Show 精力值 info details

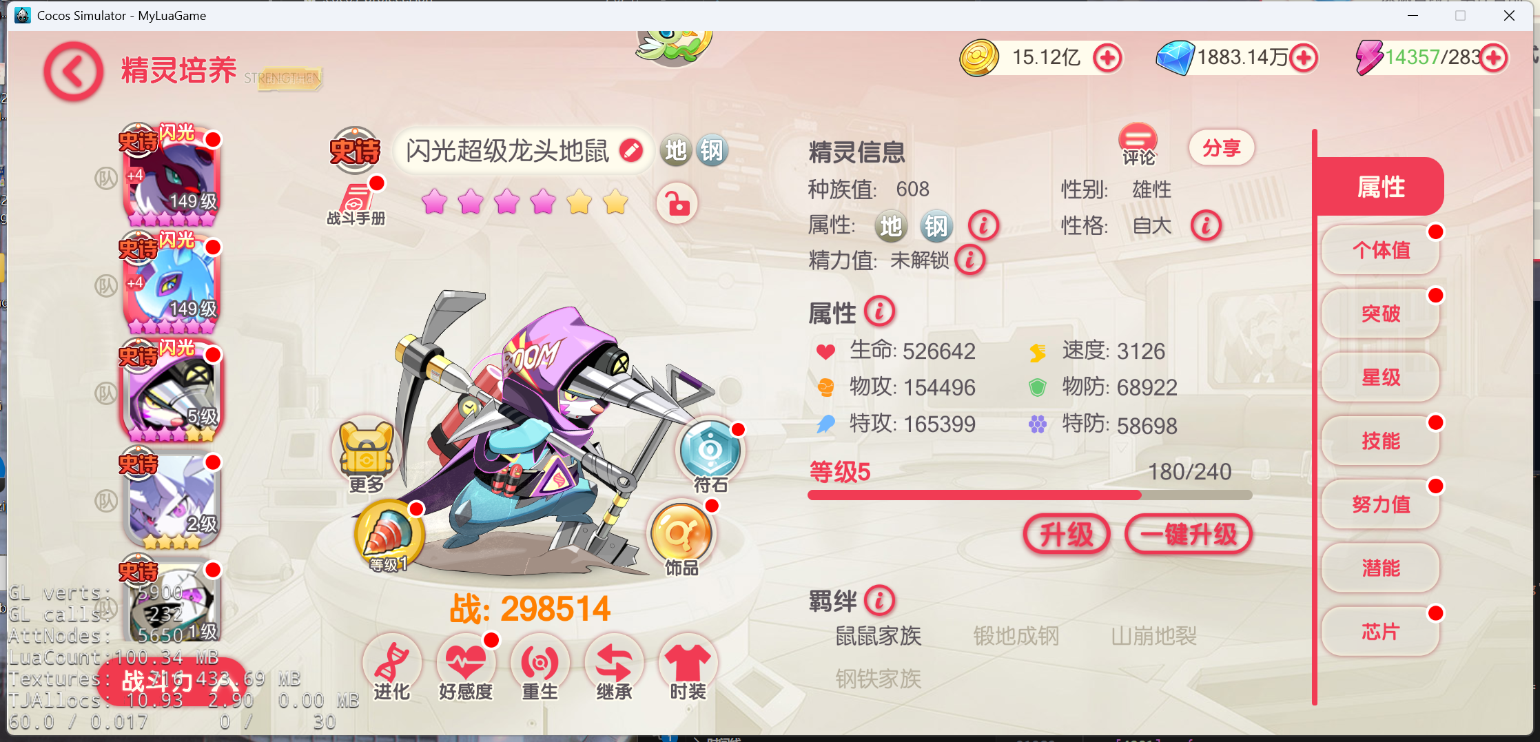point(969,260)
